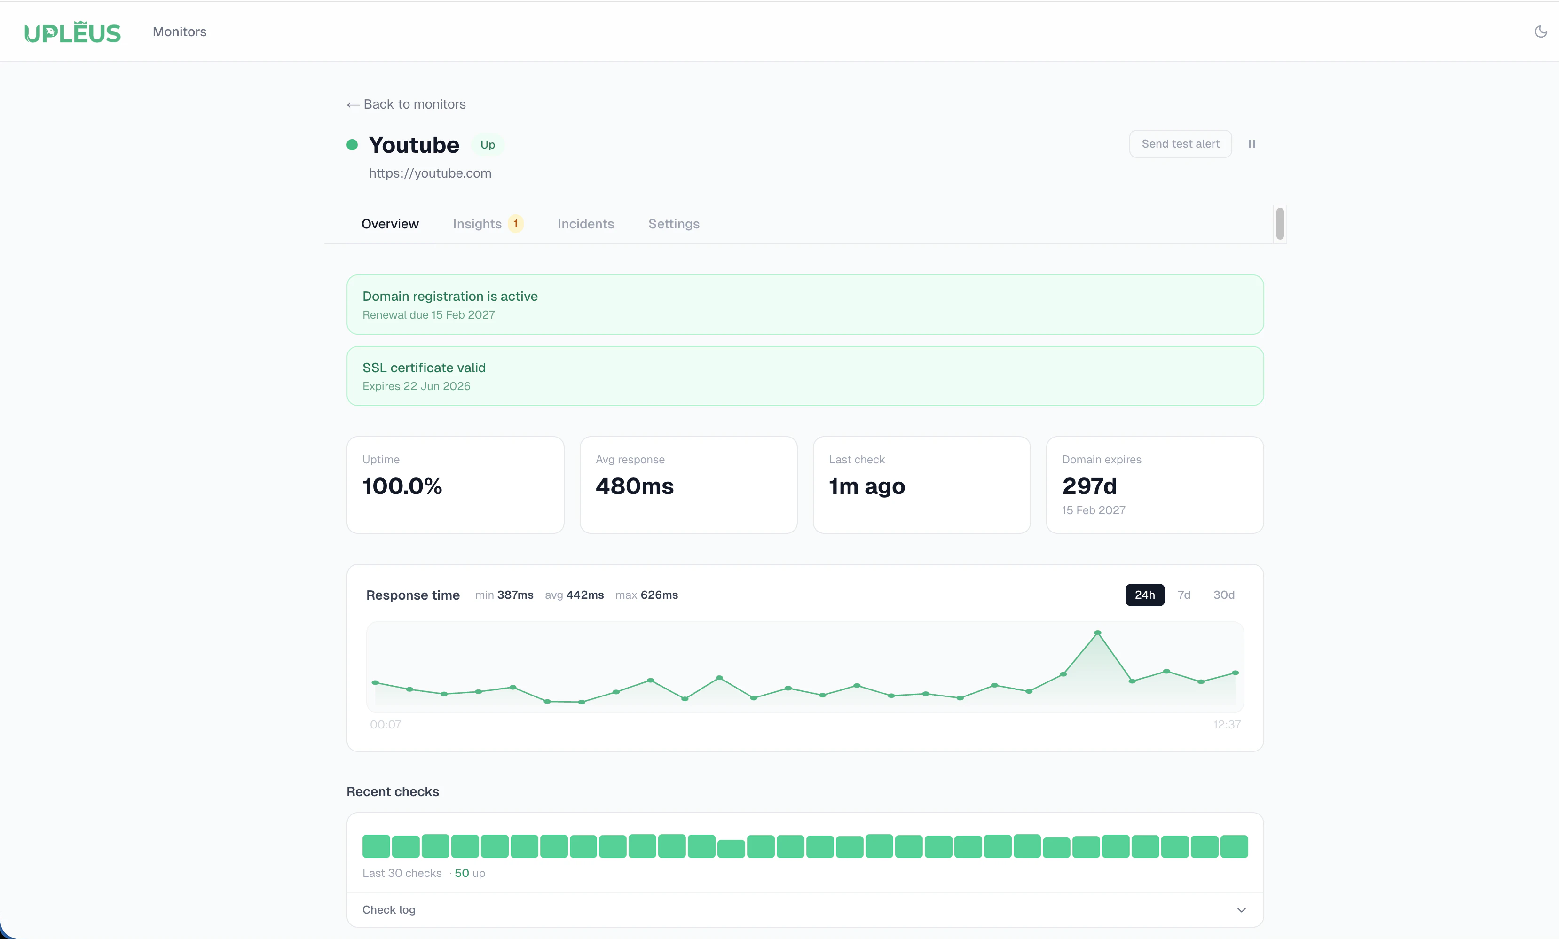Switch to the Insights tab
The image size is (1559, 939).
pos(477,224)
